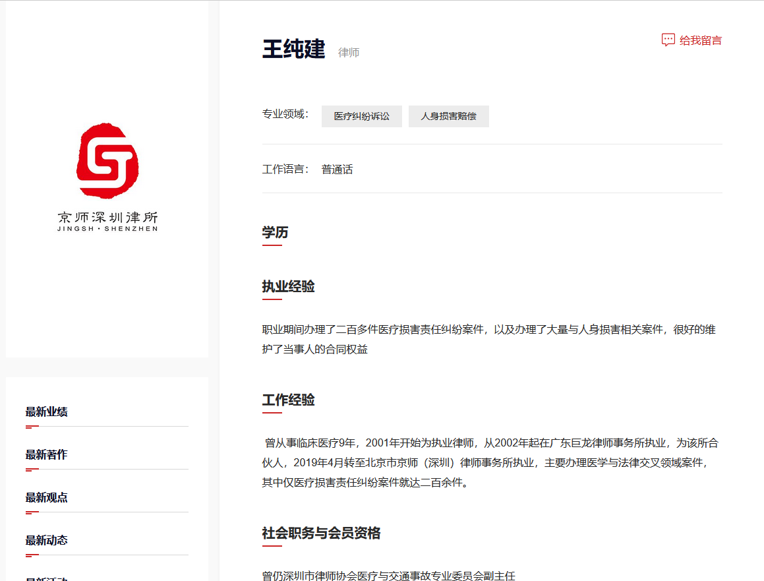Image resolution: width=764 pixels, height=581 pixels.
Task: Open the 给我留言 message link
Action: [691, 40]
